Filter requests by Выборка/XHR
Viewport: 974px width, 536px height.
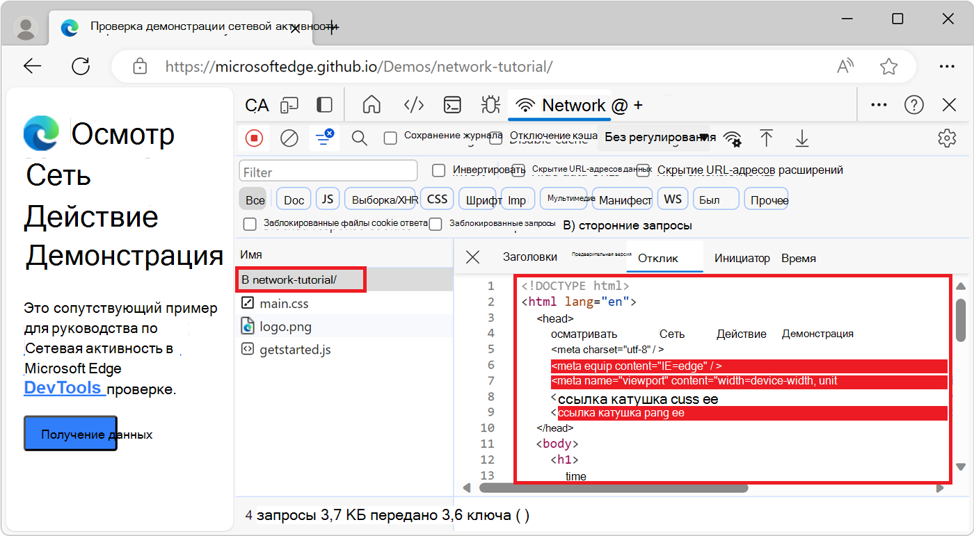coord(381,200)
